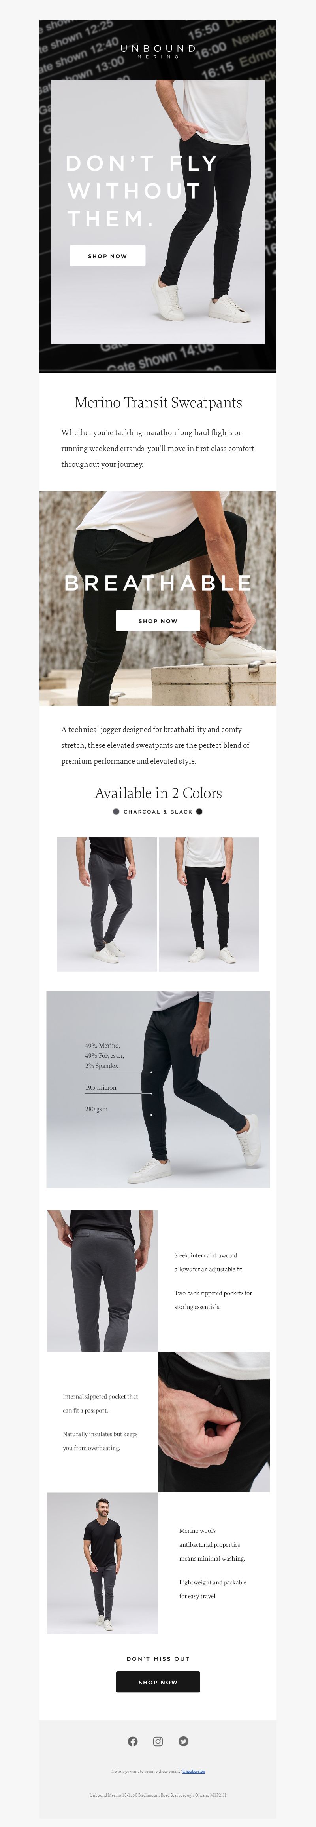This screenshot has height=1827, width=316.
Task: Click the Available in 2 Colors heading
Action: [158, 793]
